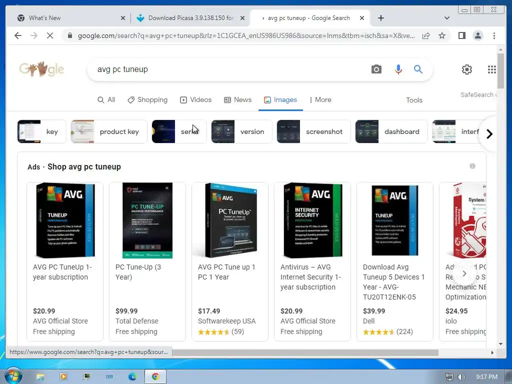Image resolution: width=512 pixels, height=384 pixels.
Task: Launch Windows Media Player from taskbar
Action: (x=63, y=377)
